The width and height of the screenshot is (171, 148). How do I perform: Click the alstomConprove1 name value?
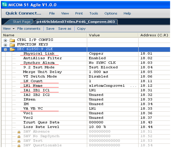(x=107, y=86)
